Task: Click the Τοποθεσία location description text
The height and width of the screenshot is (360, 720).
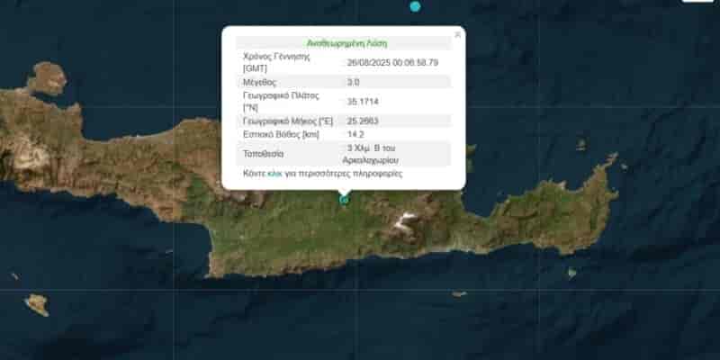Action: (x=371, y=154)
